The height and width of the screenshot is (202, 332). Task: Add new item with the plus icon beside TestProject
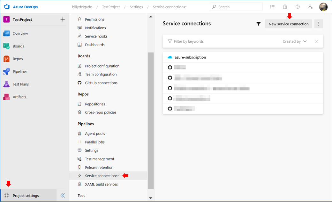(x=63, y=19)
